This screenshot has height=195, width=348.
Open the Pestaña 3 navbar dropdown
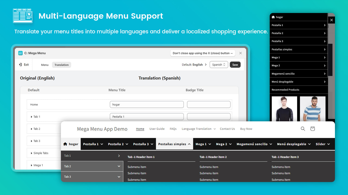(143, 144)
